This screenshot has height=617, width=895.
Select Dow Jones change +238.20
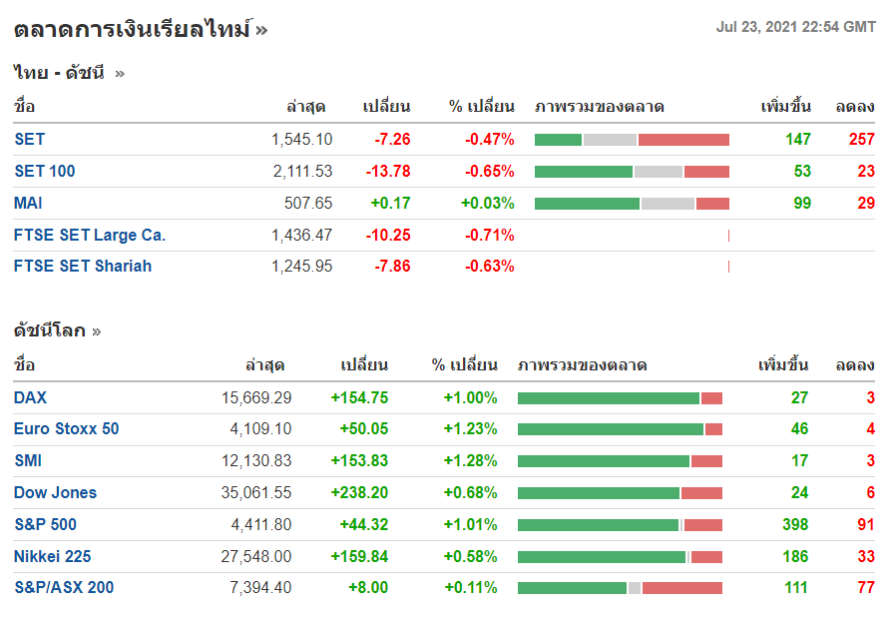pos(359,492)
